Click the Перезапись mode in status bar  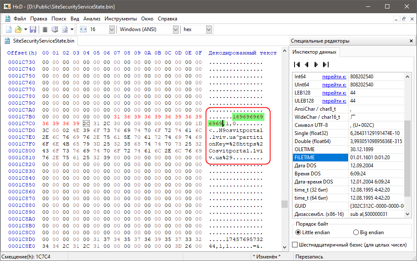[309, 257]
